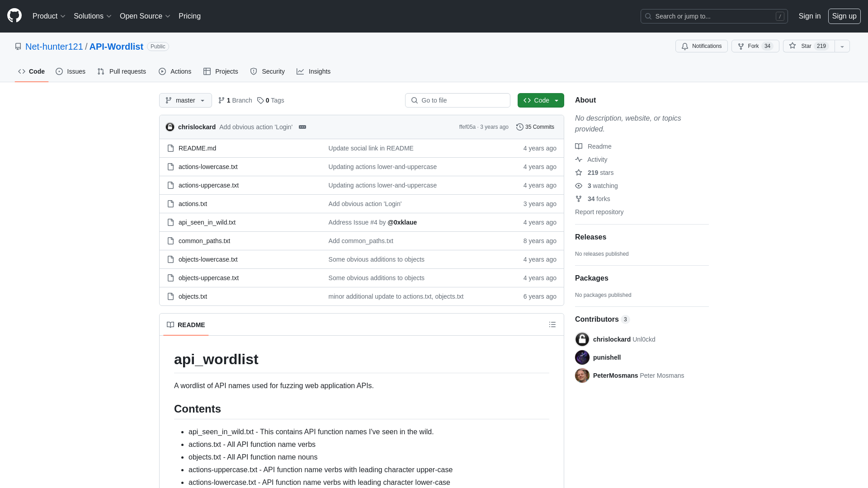Click PeterMosmans' contributor avatar
Screen dimensions: 868x488
582,375
